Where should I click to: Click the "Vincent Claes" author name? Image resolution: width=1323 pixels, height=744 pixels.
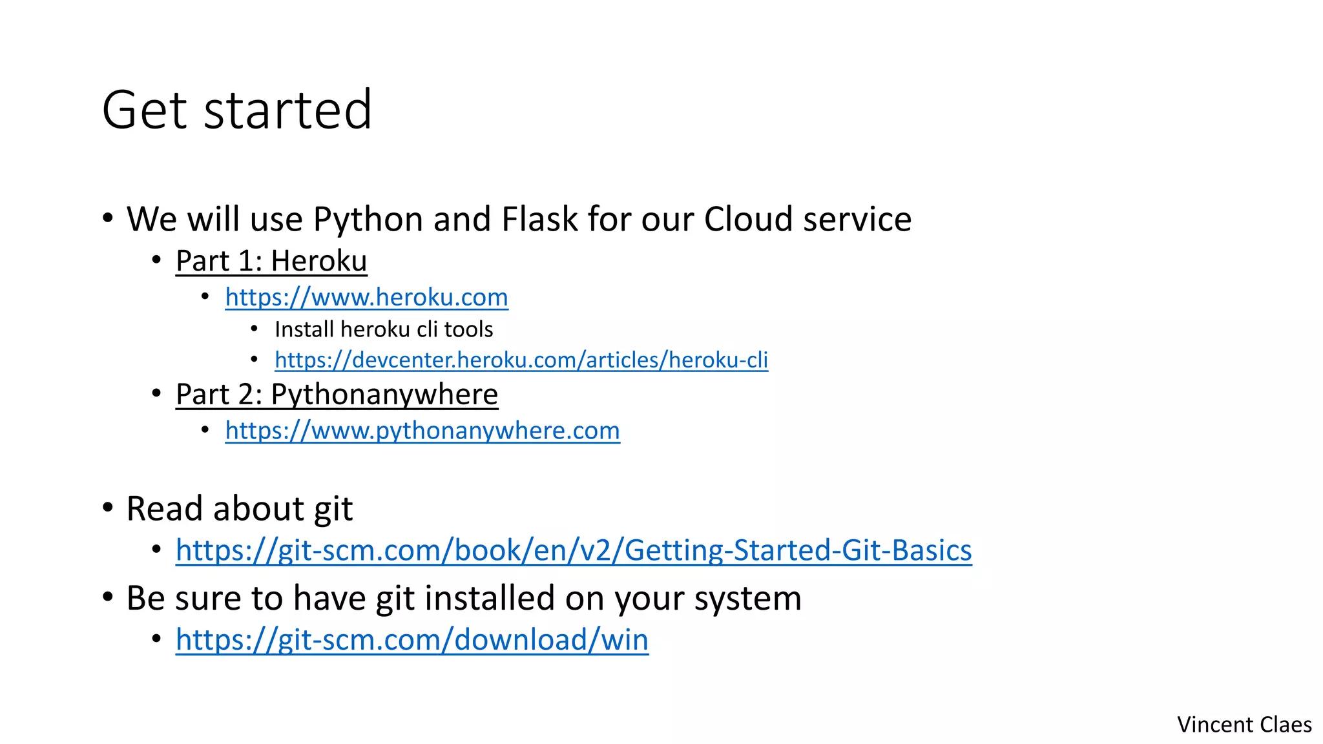click(x=1244, y=725)
